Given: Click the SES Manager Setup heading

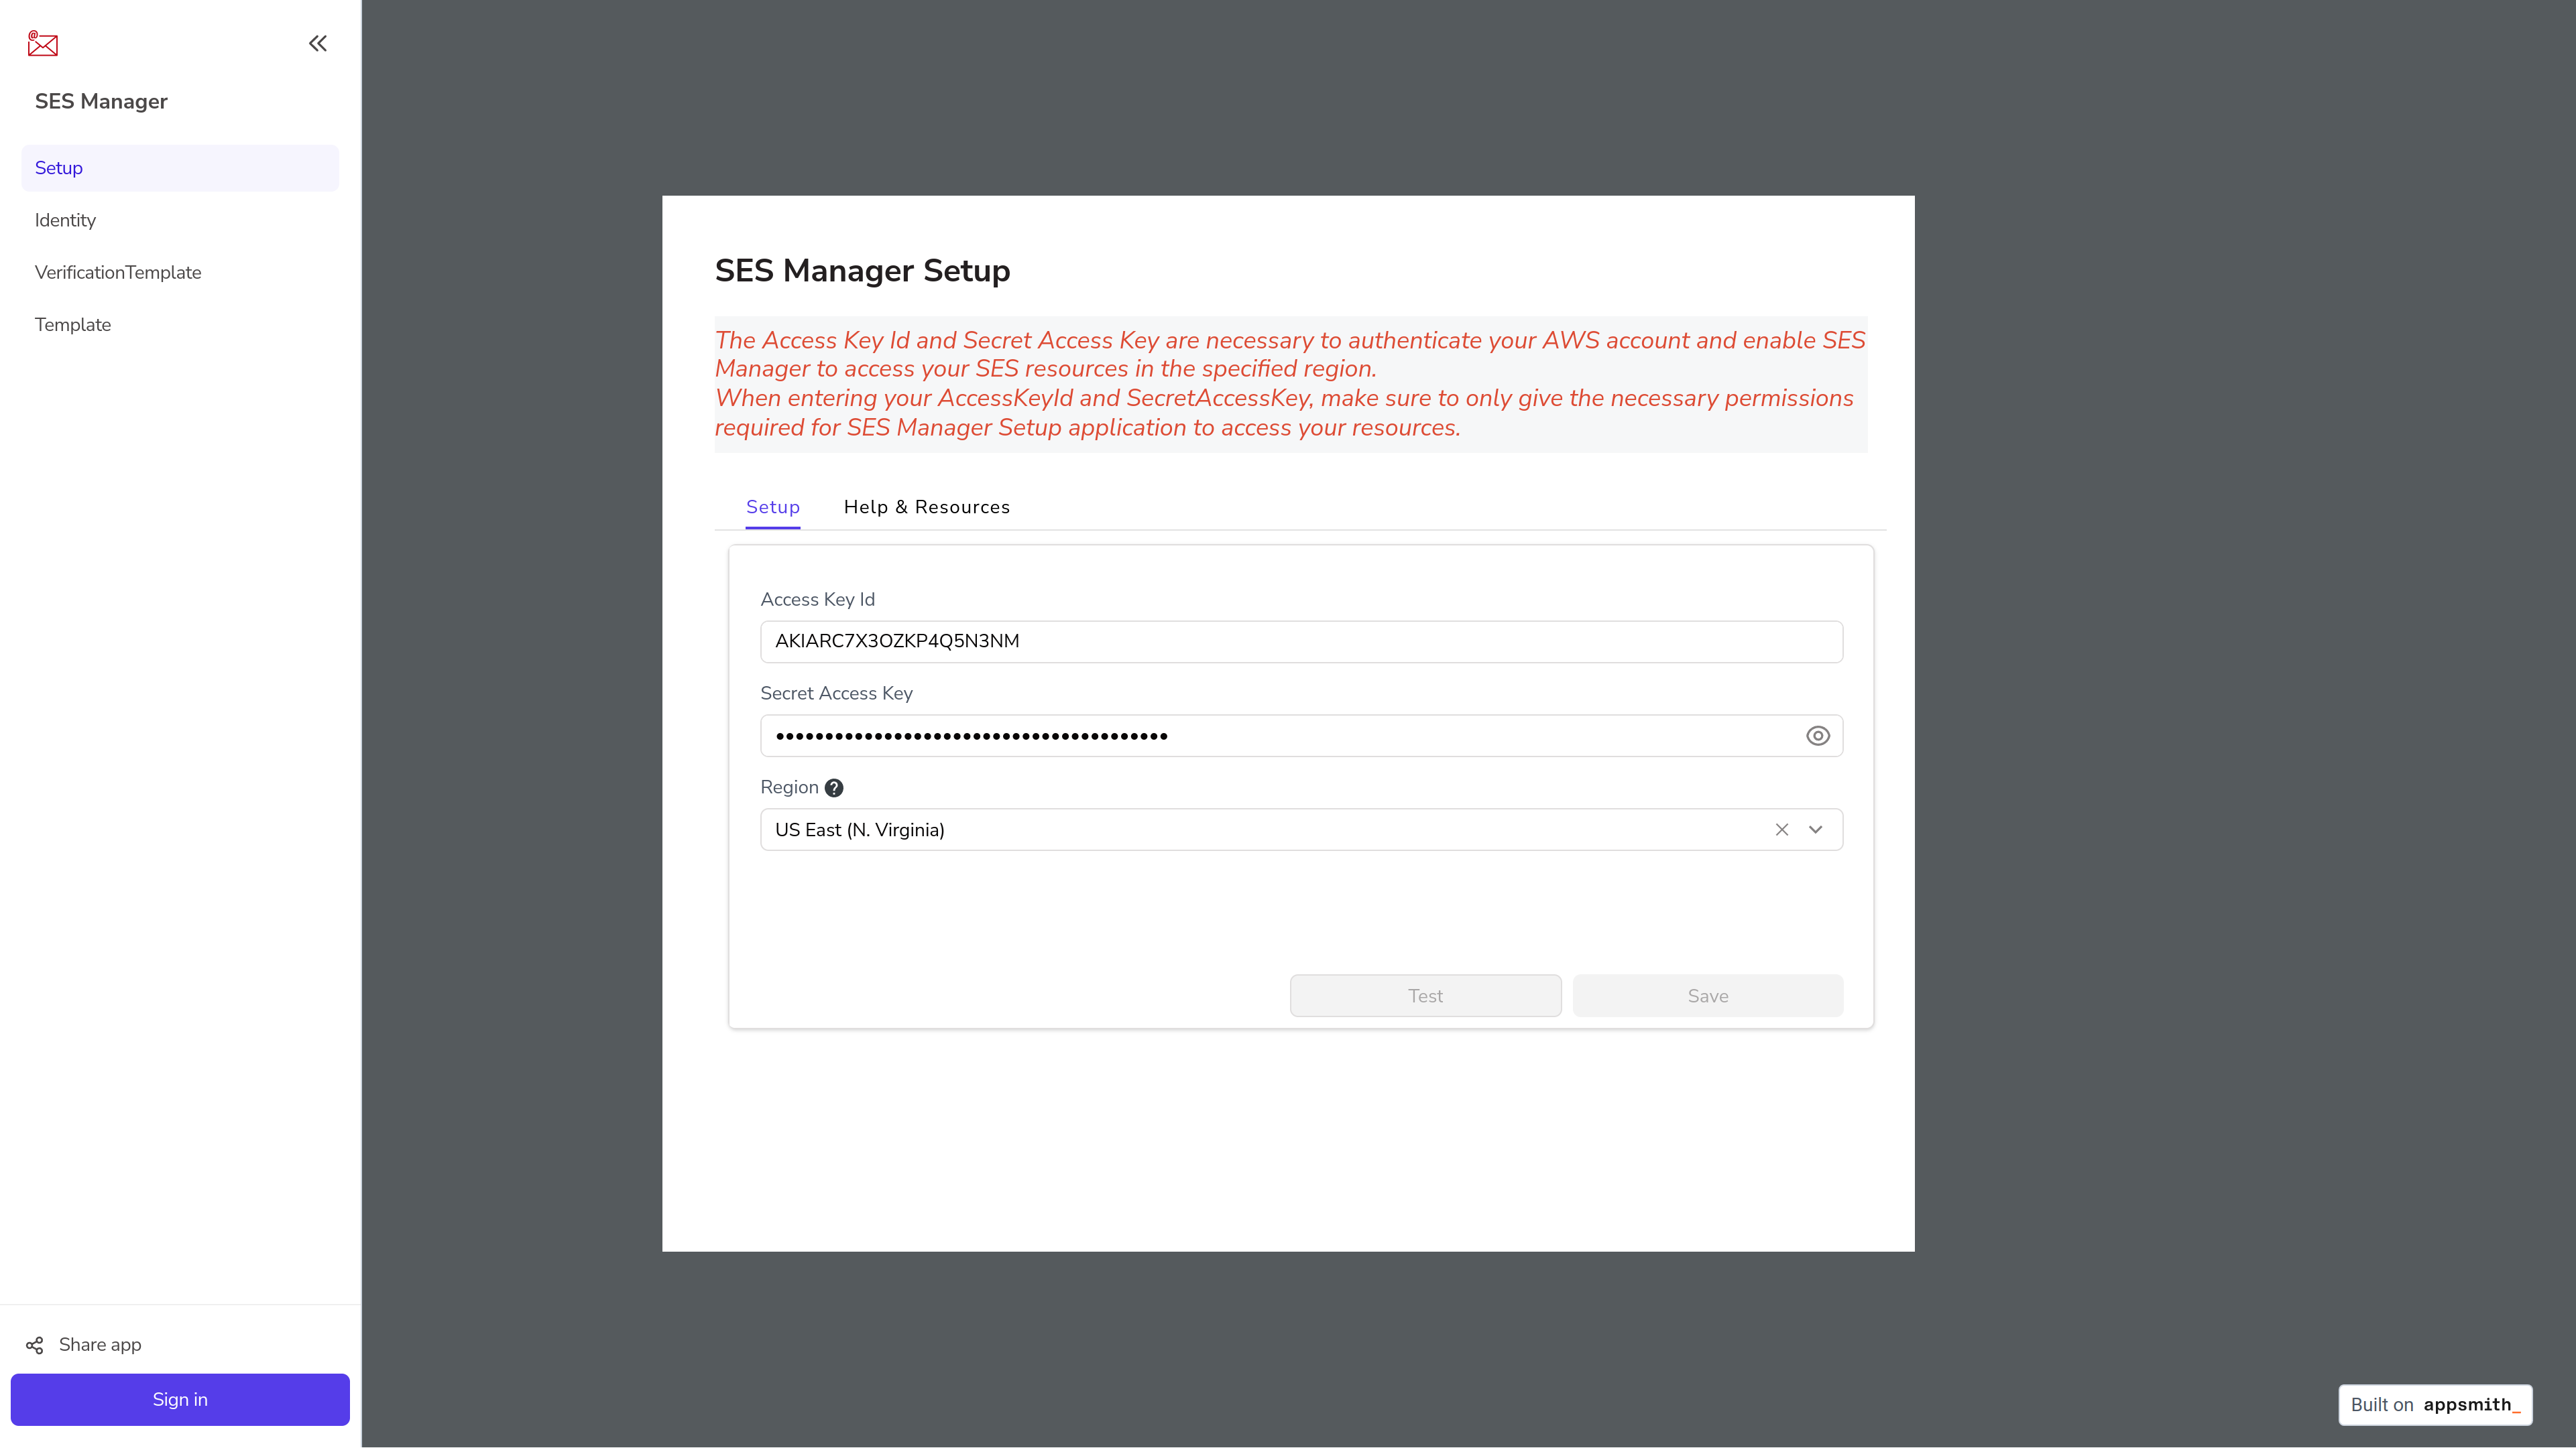Looking at the screenshot, I should click(862, 271).
